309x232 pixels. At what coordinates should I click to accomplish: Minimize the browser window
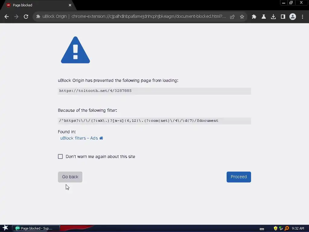tap(284, 3)
